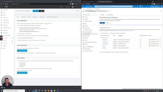Expand Advanced submenu in 3CX sidebar
The width and height of the screenshot is (163, 92).
click(12, 43)
